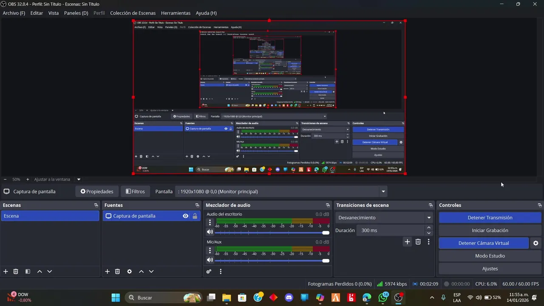Add a new scene with plus icon
The width and height of the screenshot is (544, 306).
point(6,272)
